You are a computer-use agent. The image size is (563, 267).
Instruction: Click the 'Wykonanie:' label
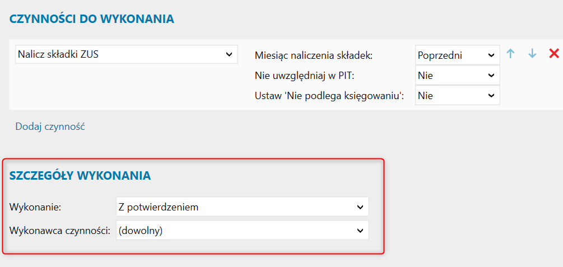point(35,207)
